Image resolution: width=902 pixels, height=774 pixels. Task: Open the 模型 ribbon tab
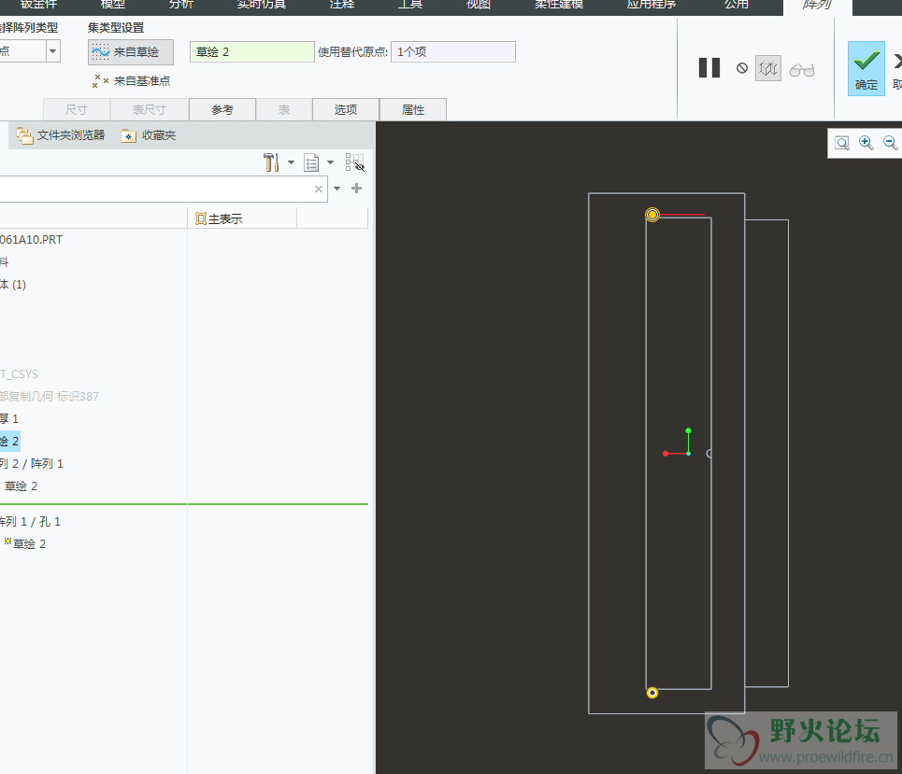pos(113,5)
